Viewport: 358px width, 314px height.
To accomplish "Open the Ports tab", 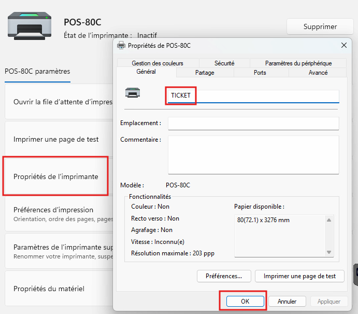I will (x=260, y=73).
